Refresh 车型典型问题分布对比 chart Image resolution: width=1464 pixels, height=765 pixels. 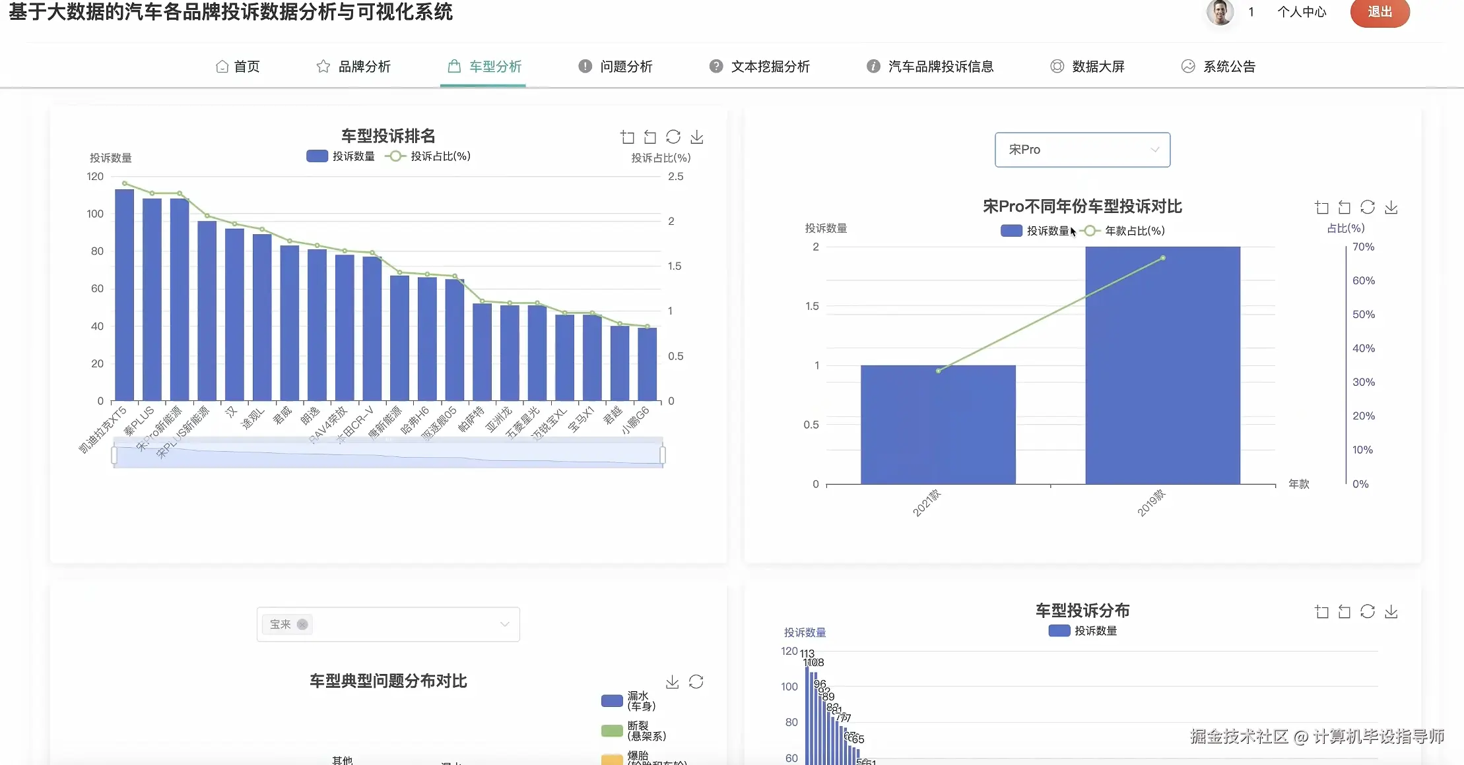(696, 681)
